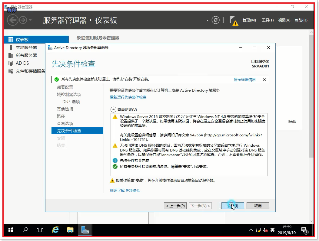Click the muted volume tray icon

pyautogui.click(x=265, y=230)
